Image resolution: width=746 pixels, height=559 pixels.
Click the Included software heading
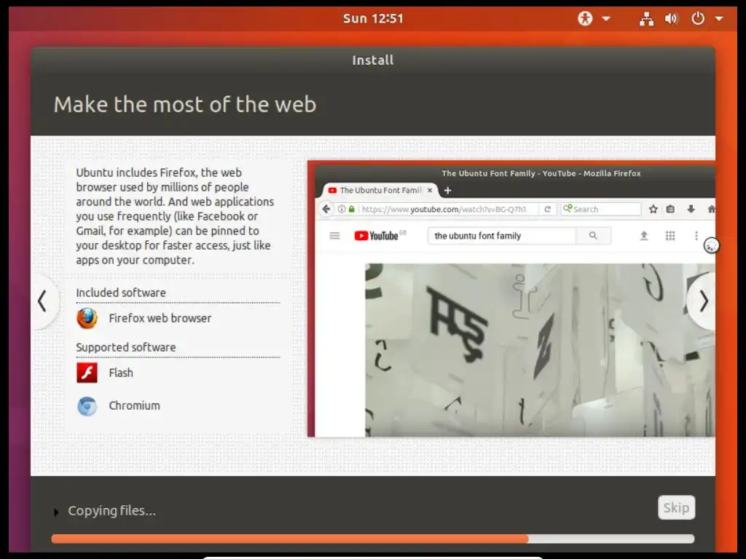click(121, 293)
